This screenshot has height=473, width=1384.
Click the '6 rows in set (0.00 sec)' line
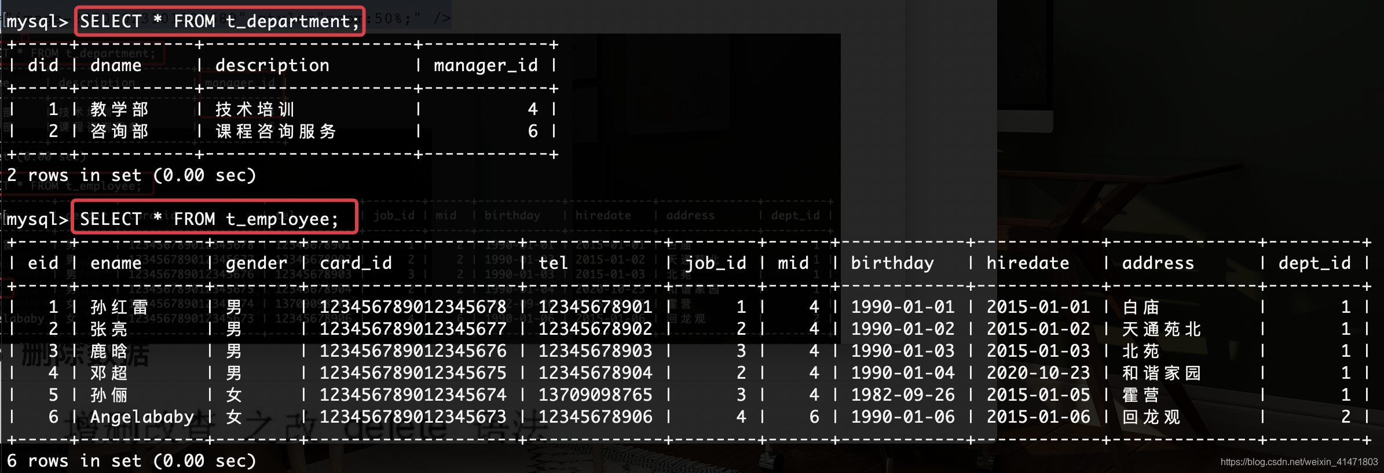131,461
